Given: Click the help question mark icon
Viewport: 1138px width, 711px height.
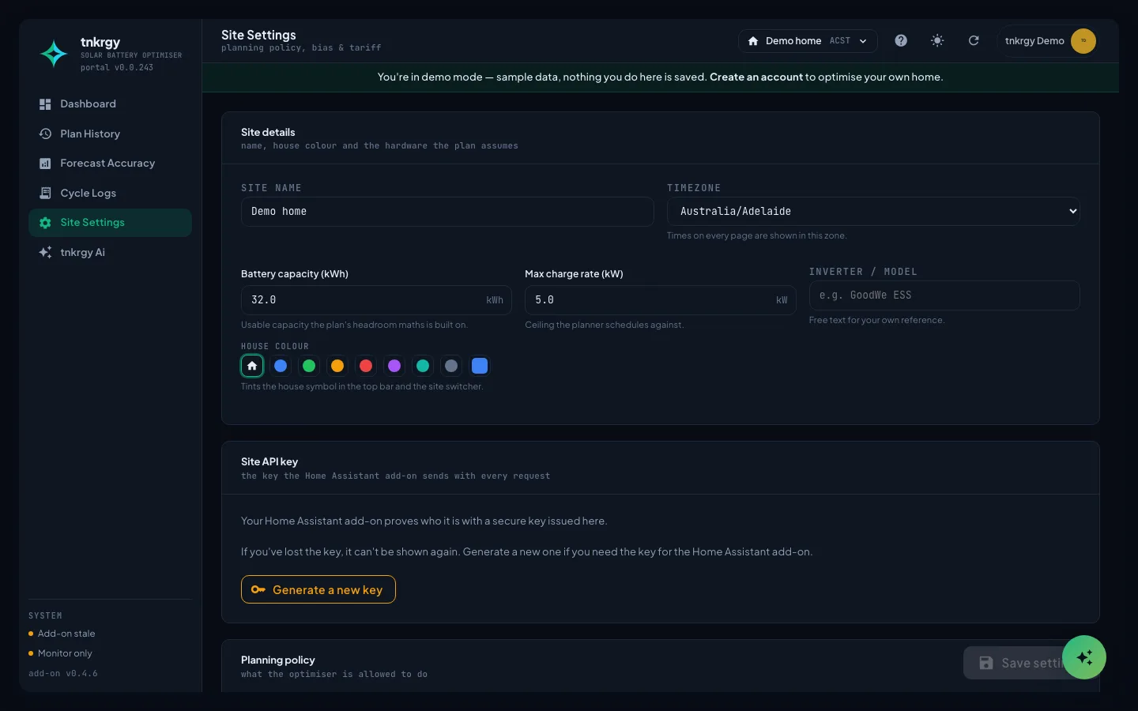Looking at the screenshot, I should click(901, 40).
